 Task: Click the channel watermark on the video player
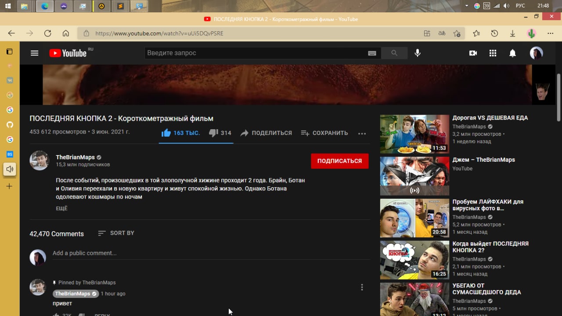click(x=543, y=92)
